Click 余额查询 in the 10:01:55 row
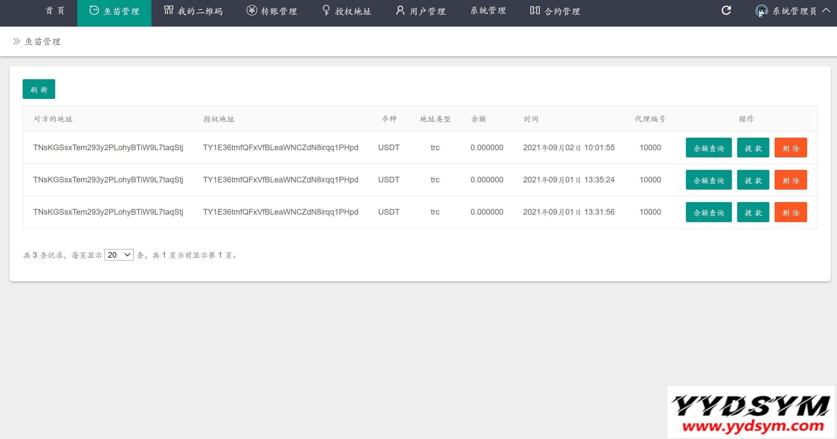837x439 pixels. pos(709,148)
